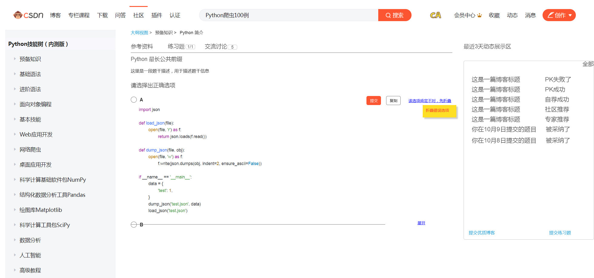Open 科学计算基础软件包NumPy section
The image size is (594, 278).
53,180
